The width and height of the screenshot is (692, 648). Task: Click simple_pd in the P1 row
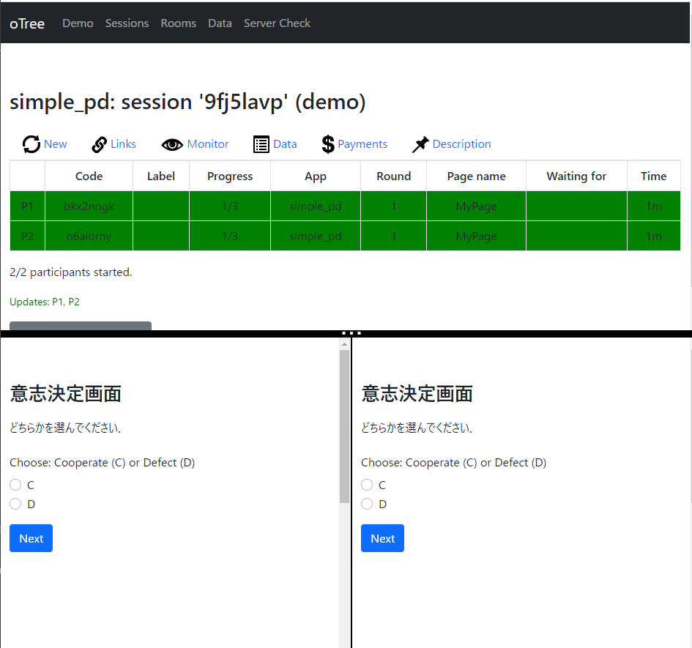(316, 206)
